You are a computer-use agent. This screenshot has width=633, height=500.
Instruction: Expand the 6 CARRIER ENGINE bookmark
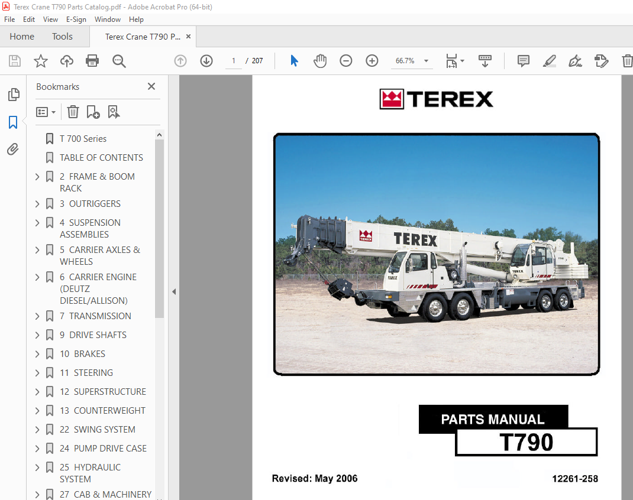point(37,277)
